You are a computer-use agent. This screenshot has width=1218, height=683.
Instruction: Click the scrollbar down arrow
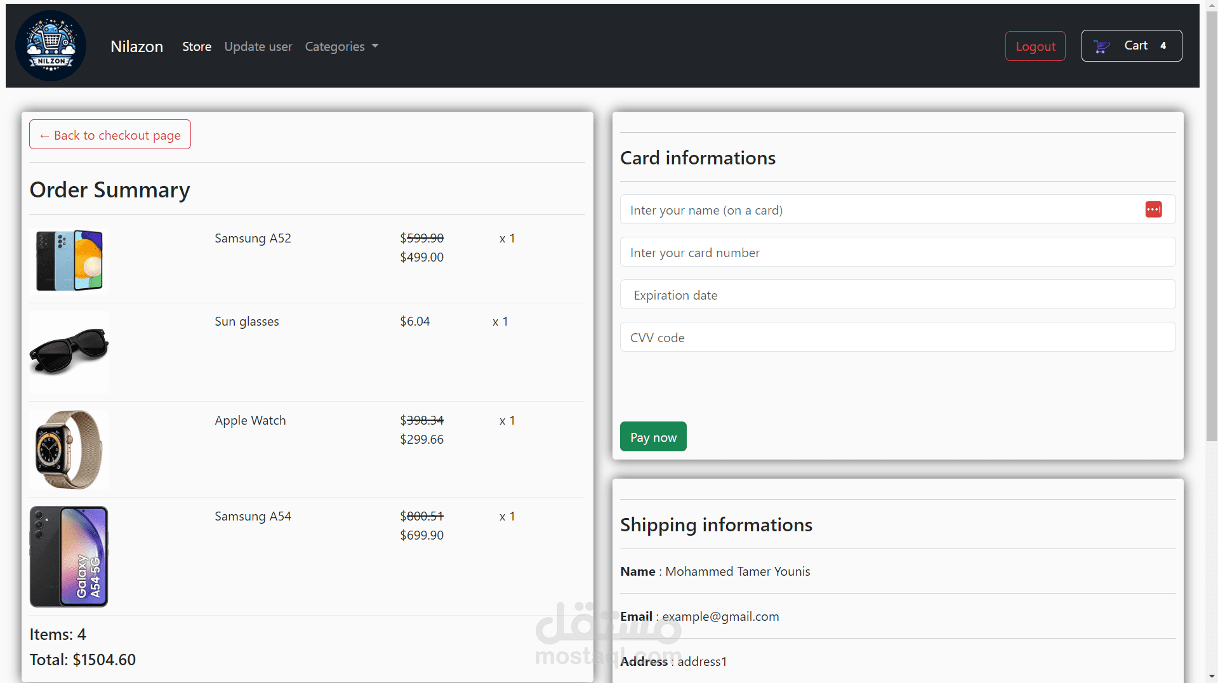[1212, 677]
